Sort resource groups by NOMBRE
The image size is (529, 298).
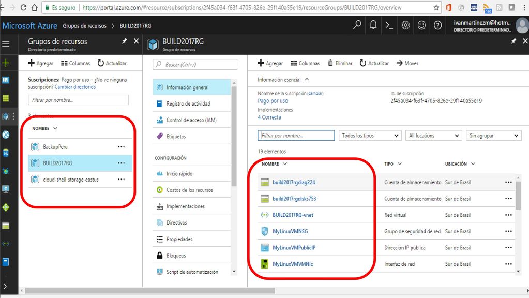pyautogui.click(x=45, y=129)
